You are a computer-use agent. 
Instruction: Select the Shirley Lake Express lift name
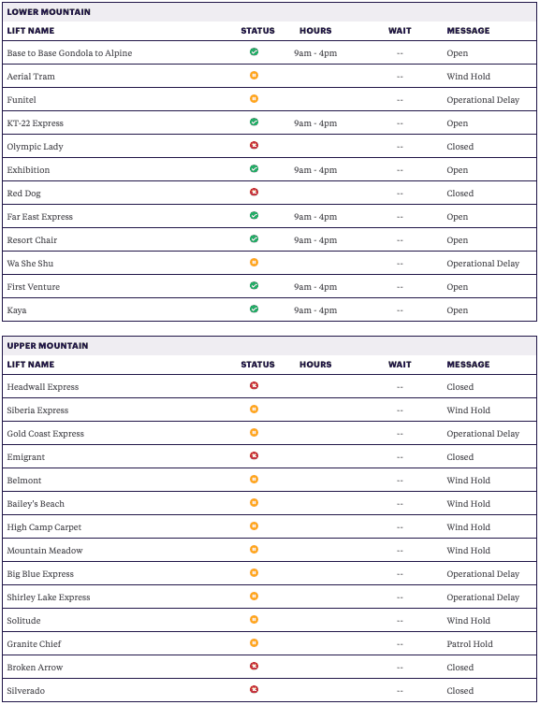coord(49,597)
